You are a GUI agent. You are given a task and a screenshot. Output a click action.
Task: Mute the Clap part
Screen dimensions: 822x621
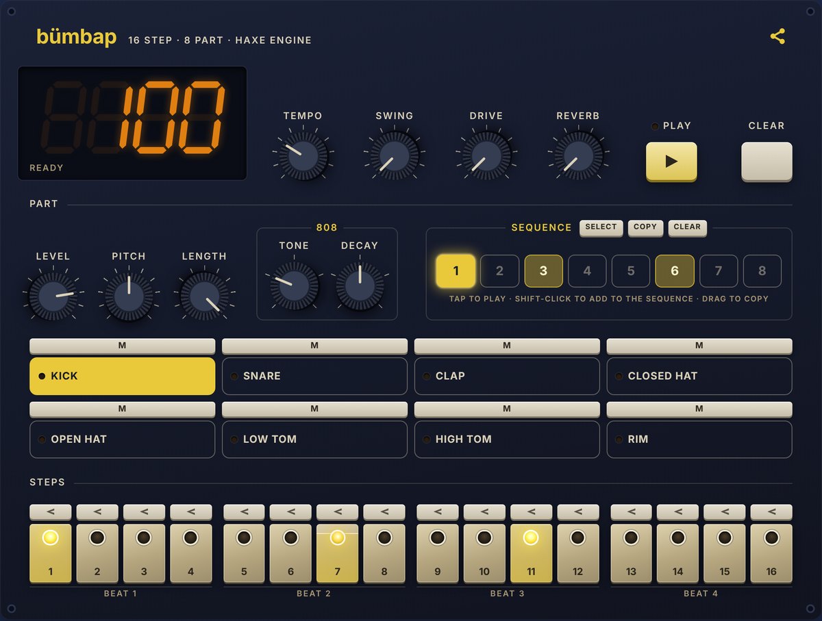pyautogui.click(x=507, y=346)
